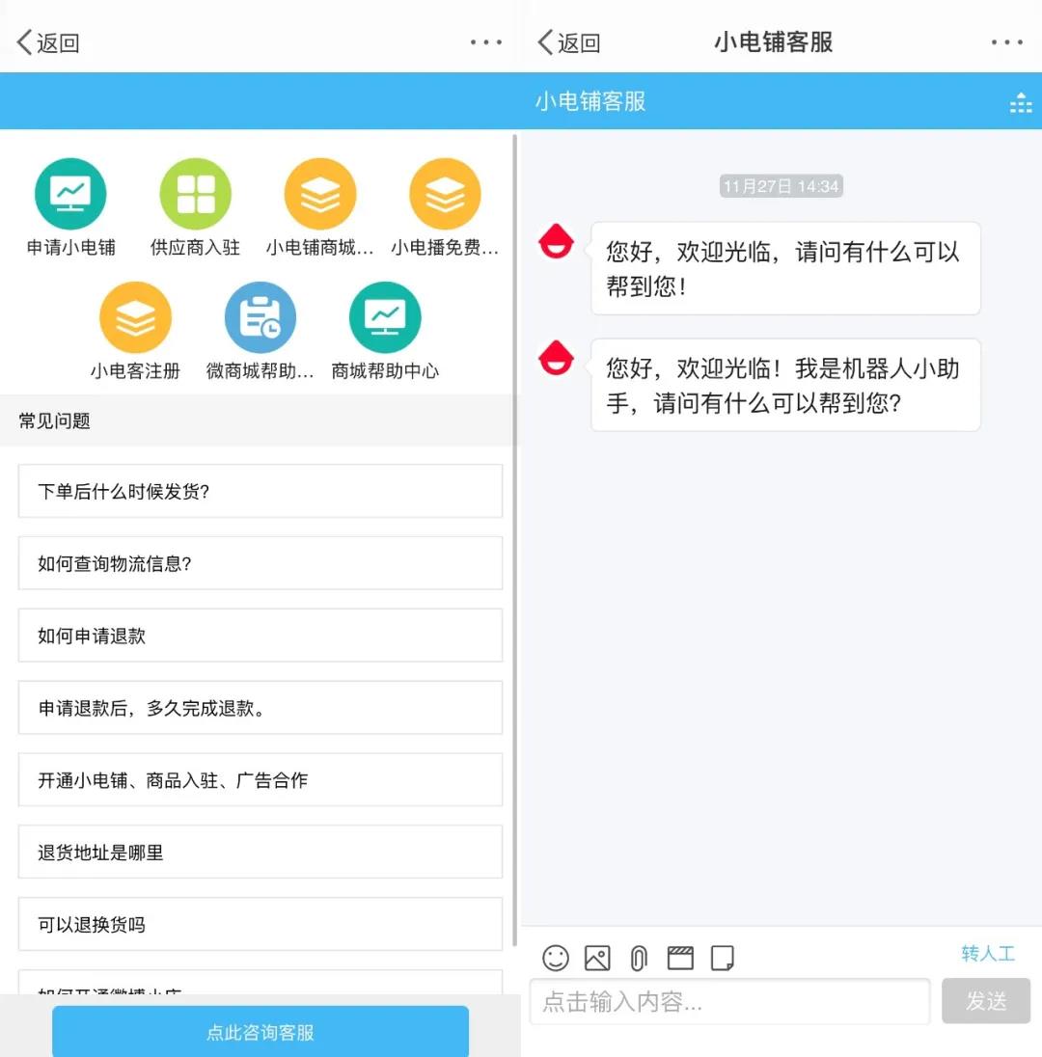Expand the menu icon in blue header

point(1020,102)
